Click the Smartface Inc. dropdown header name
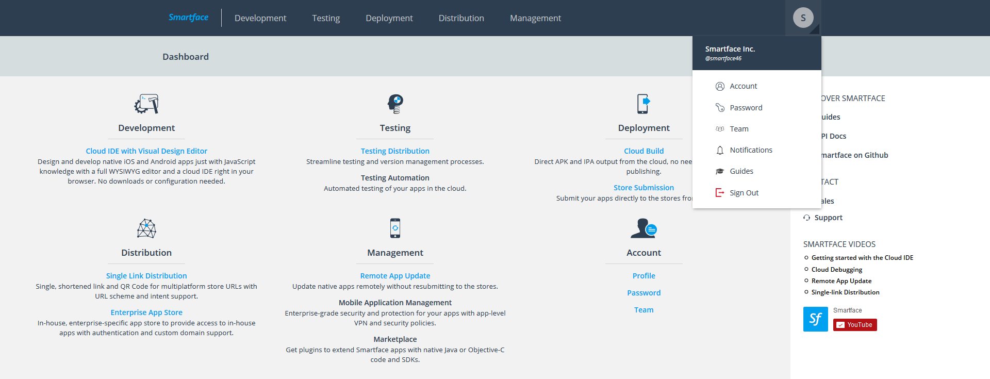This screenshot has height=379, width=990. point(730,49)
